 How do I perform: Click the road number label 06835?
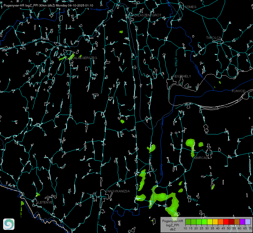(46, 211)
